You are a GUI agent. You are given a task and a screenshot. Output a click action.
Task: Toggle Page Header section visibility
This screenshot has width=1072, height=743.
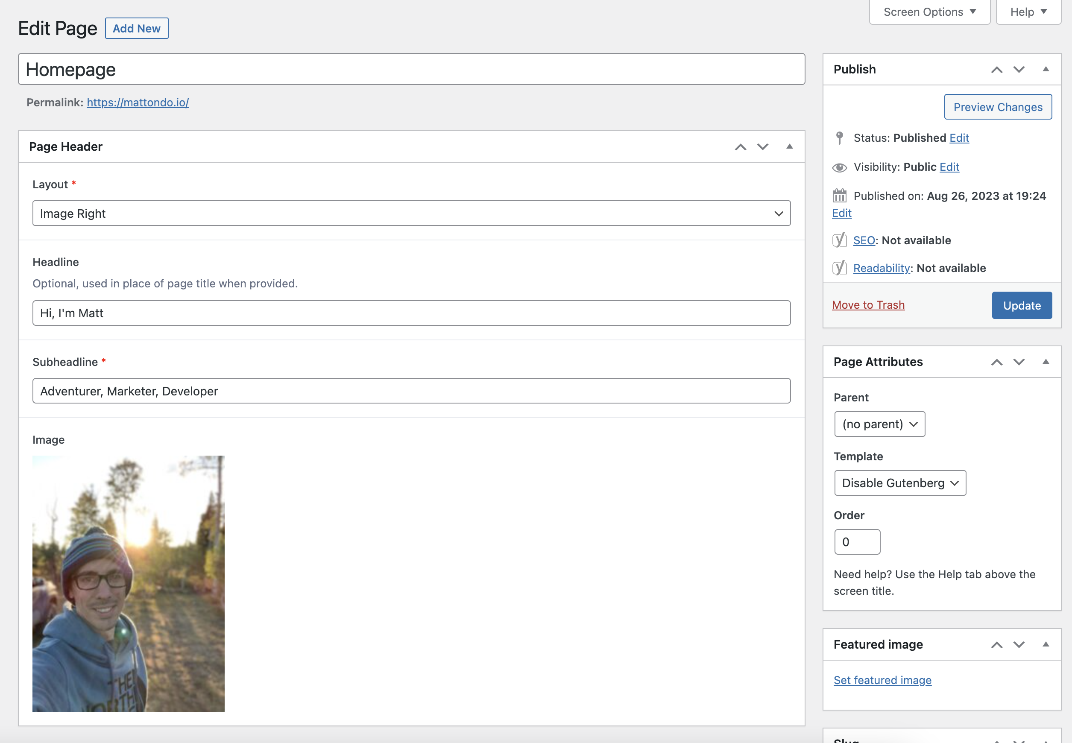pyautogui.click(x=789, y=146)
